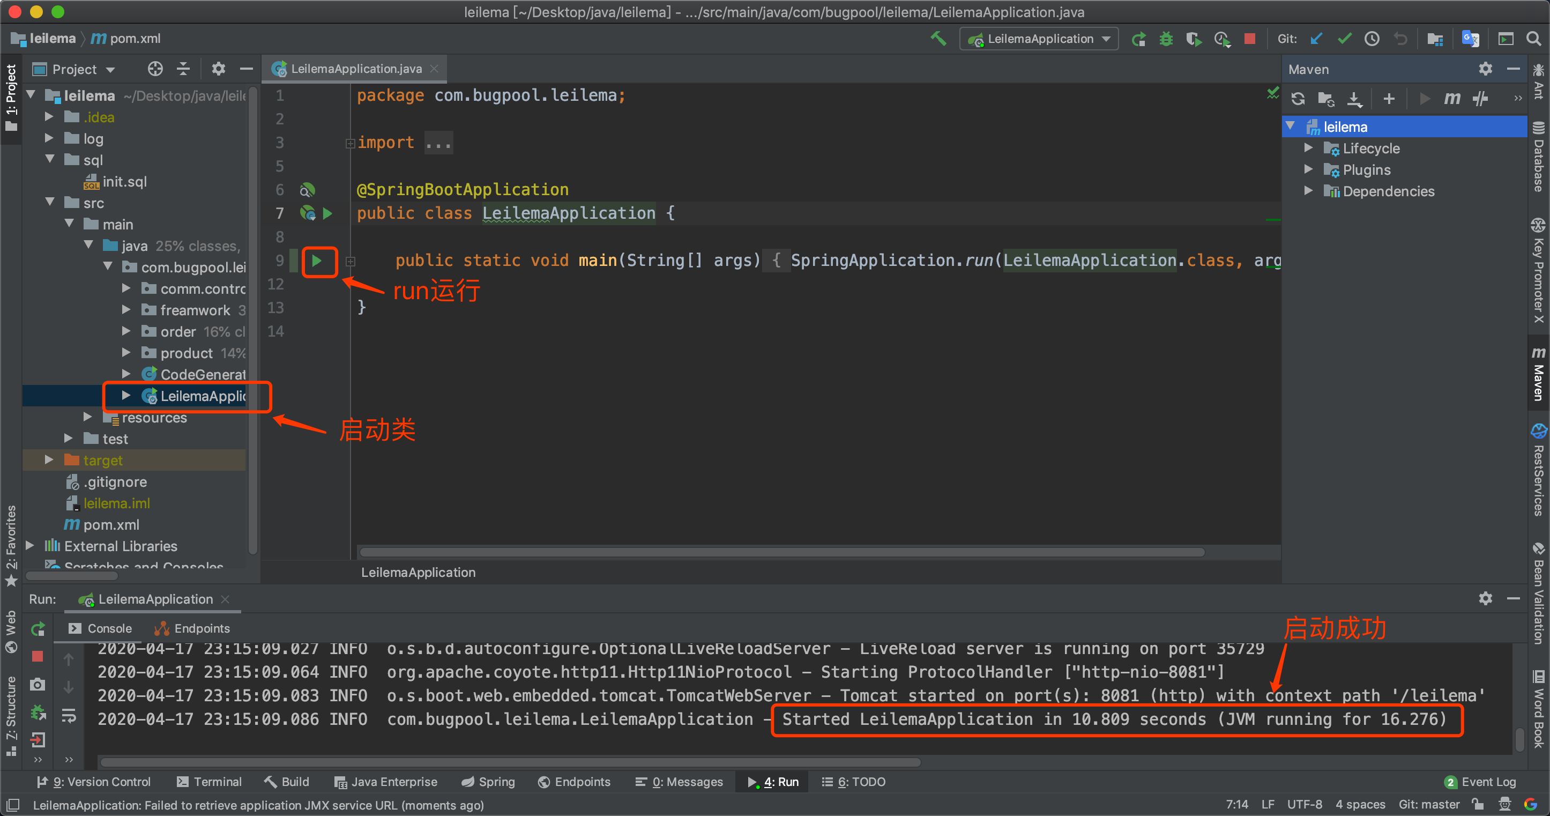Open Search Everywhere magnifier
Image resolution: width=1550 pixels, height=816 pixels.
[1535, 38]
